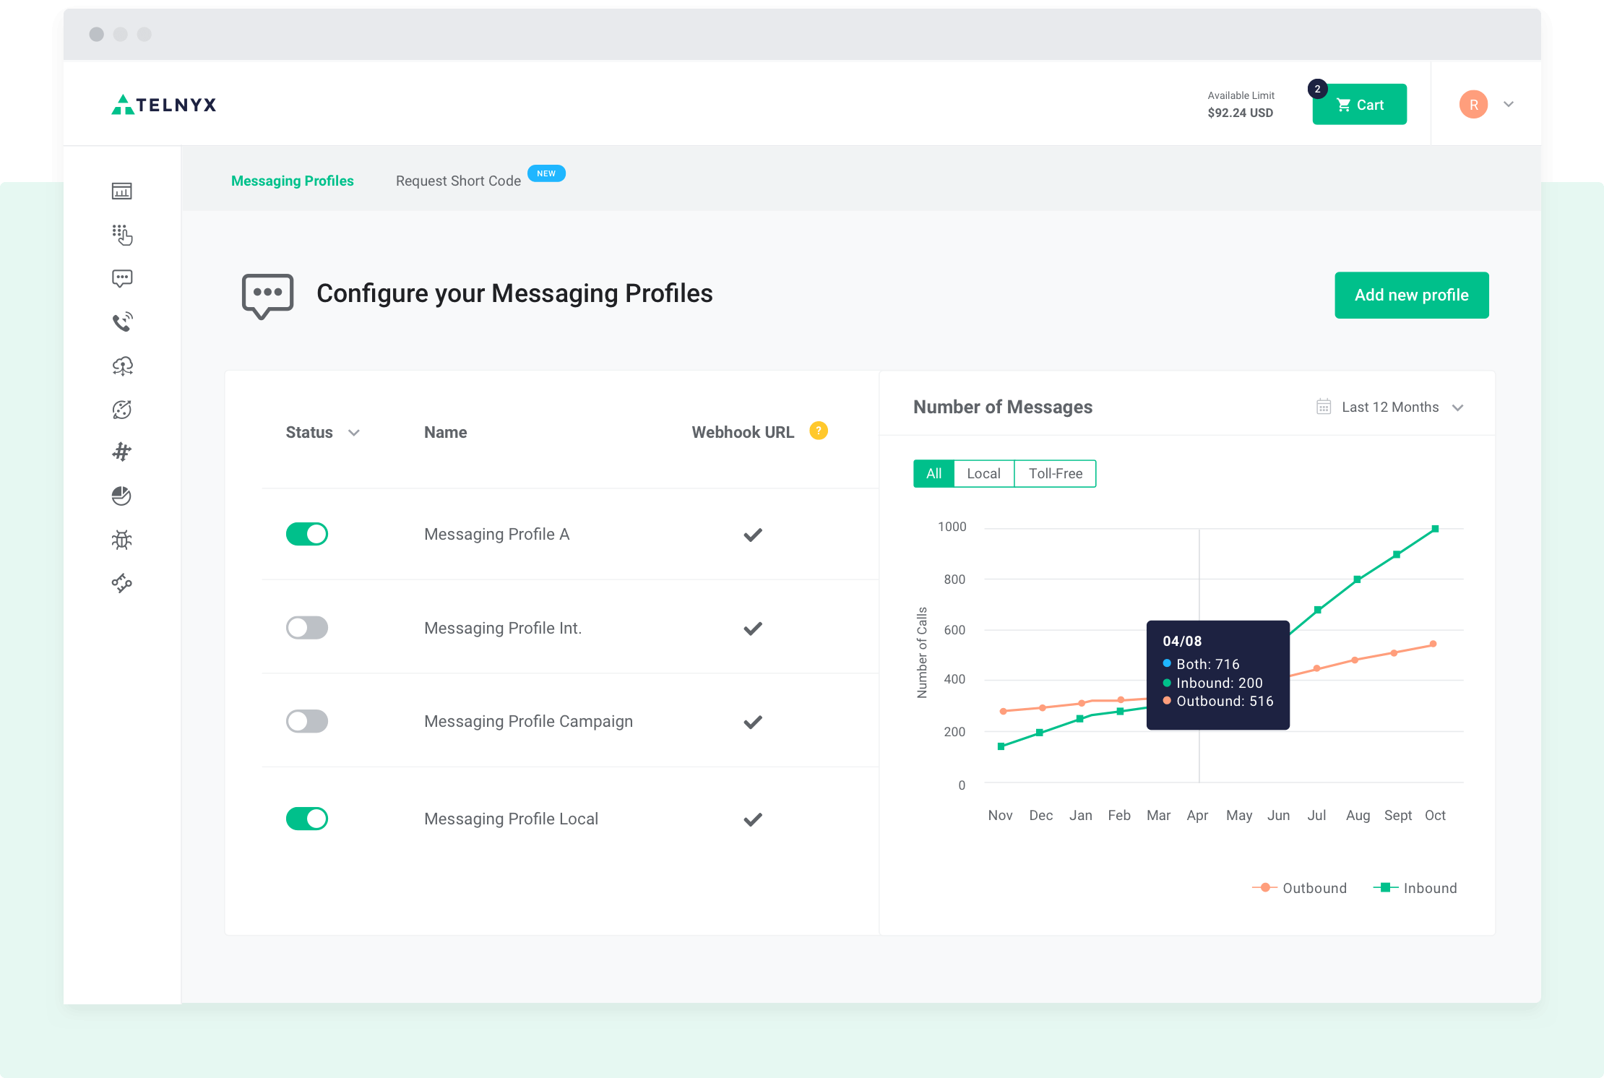The height and width of the screenshot is (1078, 1604).
Task: Click the cart count badge showing 2
Action: tap(1317, 89)
